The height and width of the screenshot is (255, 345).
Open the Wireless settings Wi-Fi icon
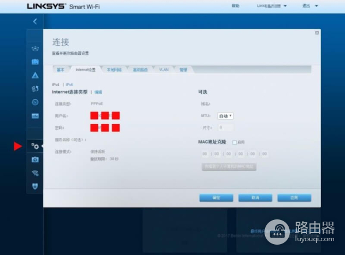[35, 173]
